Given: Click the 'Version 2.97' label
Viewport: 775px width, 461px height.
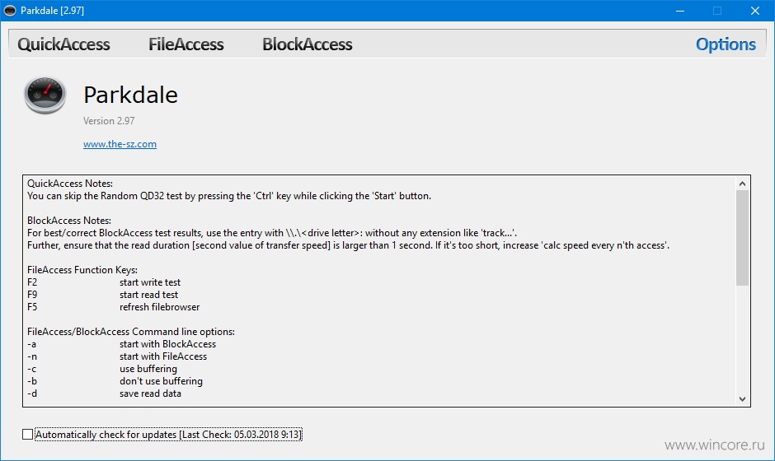Looking at the screenshot, I should 109,121.
